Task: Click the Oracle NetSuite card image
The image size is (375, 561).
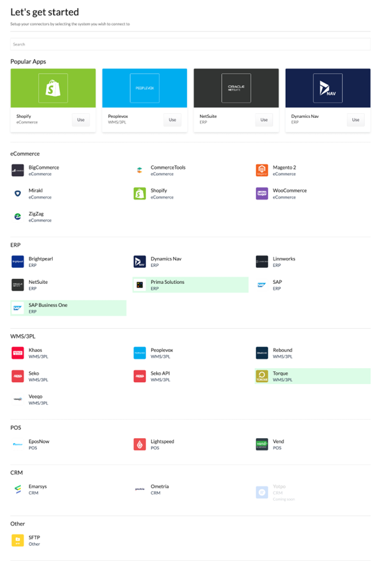Action: click(236, 88)
